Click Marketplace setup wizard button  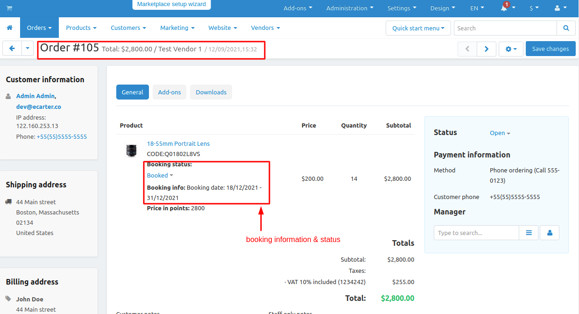[x=171, y=5]
